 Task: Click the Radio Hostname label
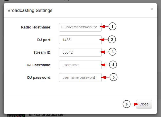pyautogui.click(x=36, y=27)
